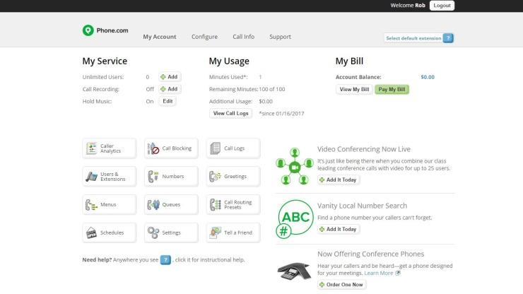This screenshot has width=523, height=294.
Task: Click the ABC vanity number graphic
Action: pyautogui.click(x=295, y=219)
